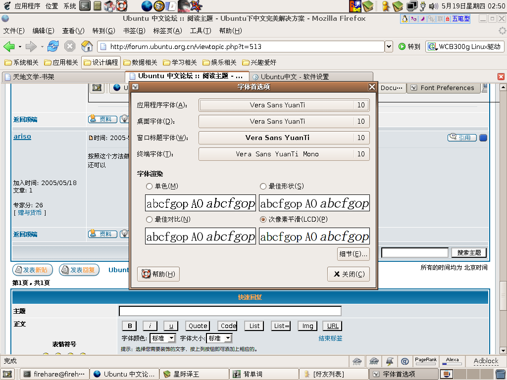Open the address bar history dropdown
Screen dimensions: 507x380
click(389, 47)
